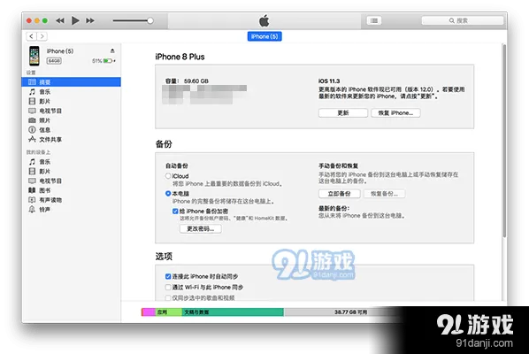Click the 更改密码... button

pos(201,229)
